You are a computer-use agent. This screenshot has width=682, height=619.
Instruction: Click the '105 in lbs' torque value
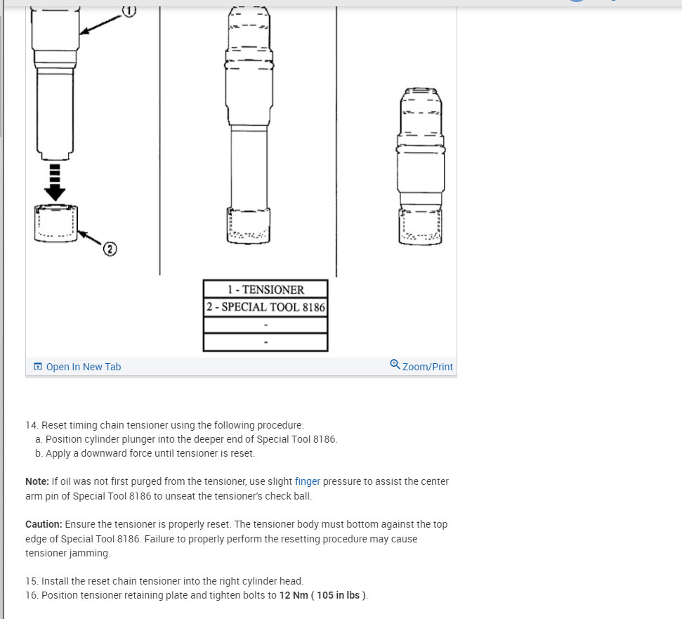pos(338,595)
